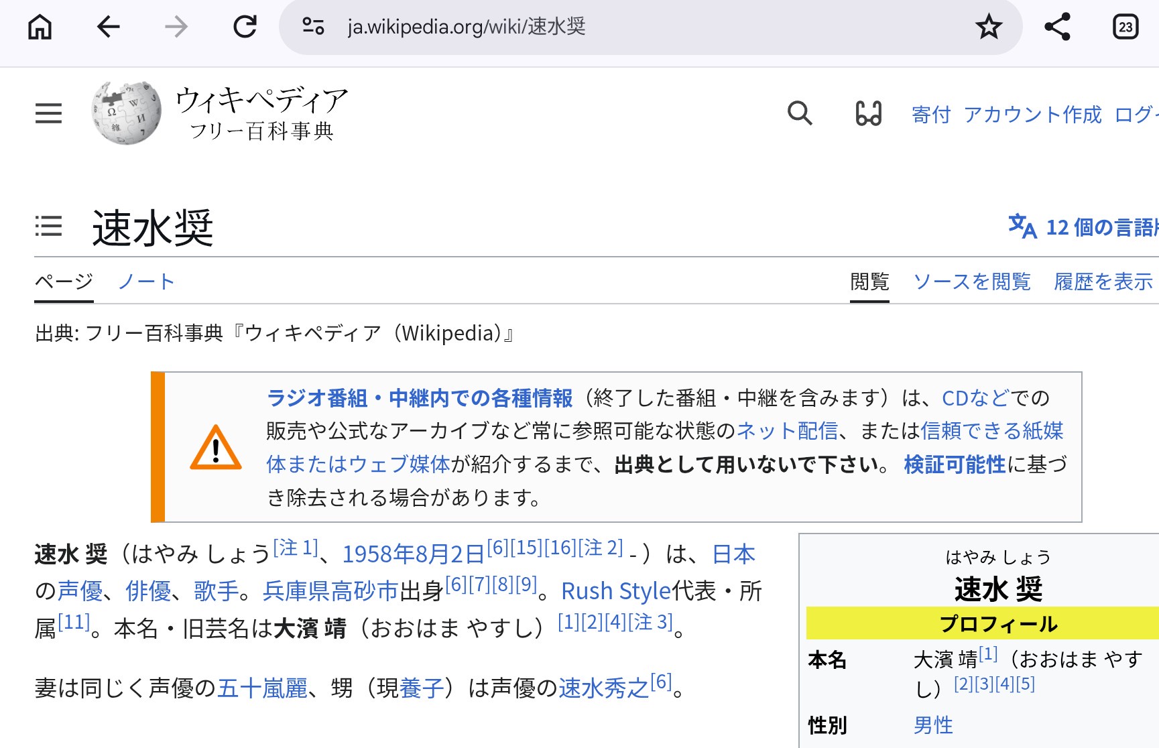The width and height of the screenshot is (1159, 748).
Task: Go back with the back arrow
Action: point(108,27)
